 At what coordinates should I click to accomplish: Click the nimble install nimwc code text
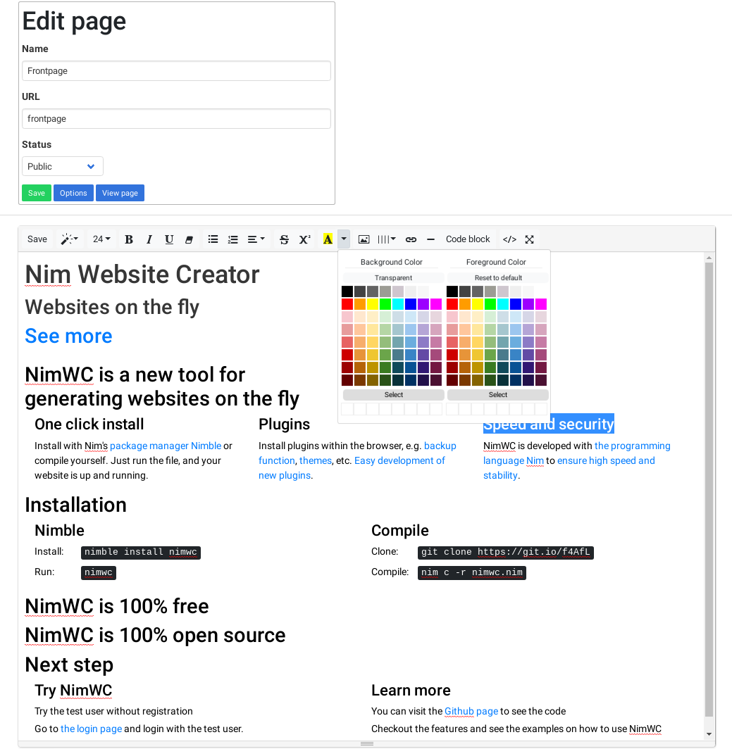coord(141,552)
